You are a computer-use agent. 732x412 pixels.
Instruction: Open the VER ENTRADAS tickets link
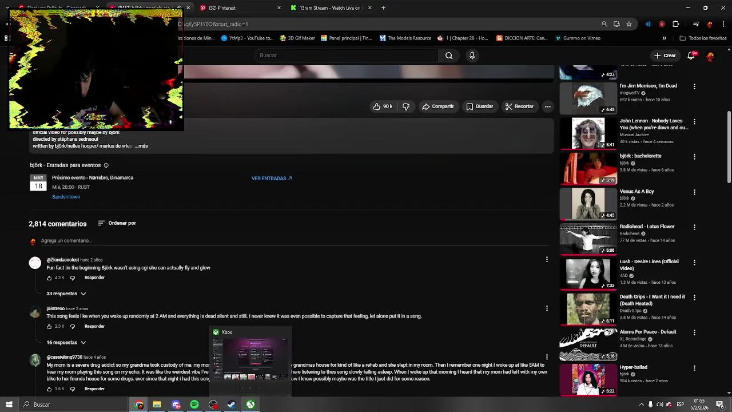[272, 179]
